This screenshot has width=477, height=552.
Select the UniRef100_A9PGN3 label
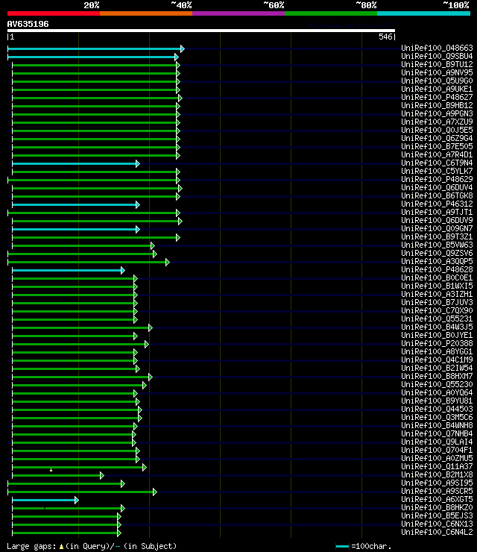tap(437, 113)
